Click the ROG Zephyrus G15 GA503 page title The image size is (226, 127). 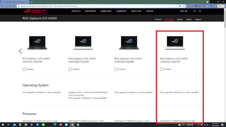[40, 18]
